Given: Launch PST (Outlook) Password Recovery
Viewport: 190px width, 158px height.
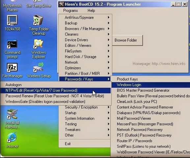Looking at the screenshot, I should (x=150, y=135).
